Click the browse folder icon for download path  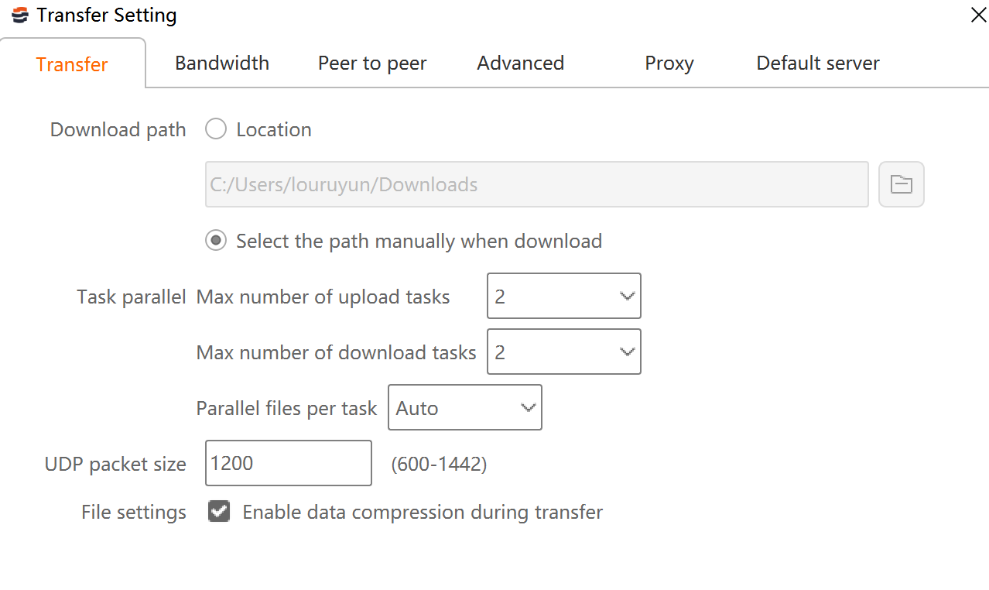(x=902, y=184)
